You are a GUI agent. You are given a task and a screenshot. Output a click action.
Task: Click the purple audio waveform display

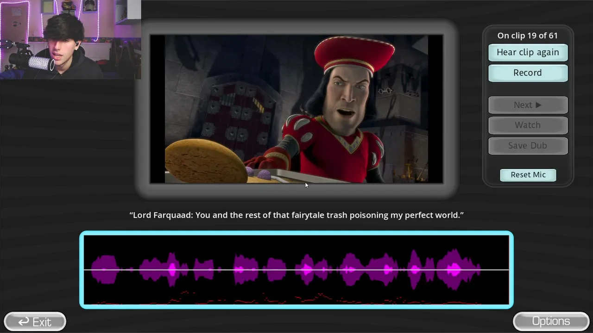pyautogui.click(x=296, y=270)
